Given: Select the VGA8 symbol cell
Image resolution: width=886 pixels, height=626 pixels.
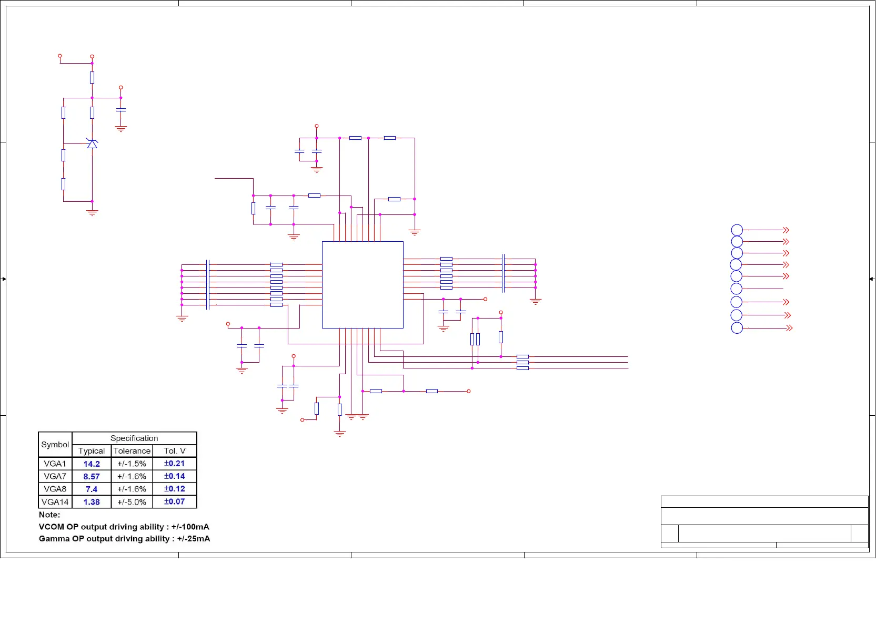Looking at the screenshot, I should 55,489.
